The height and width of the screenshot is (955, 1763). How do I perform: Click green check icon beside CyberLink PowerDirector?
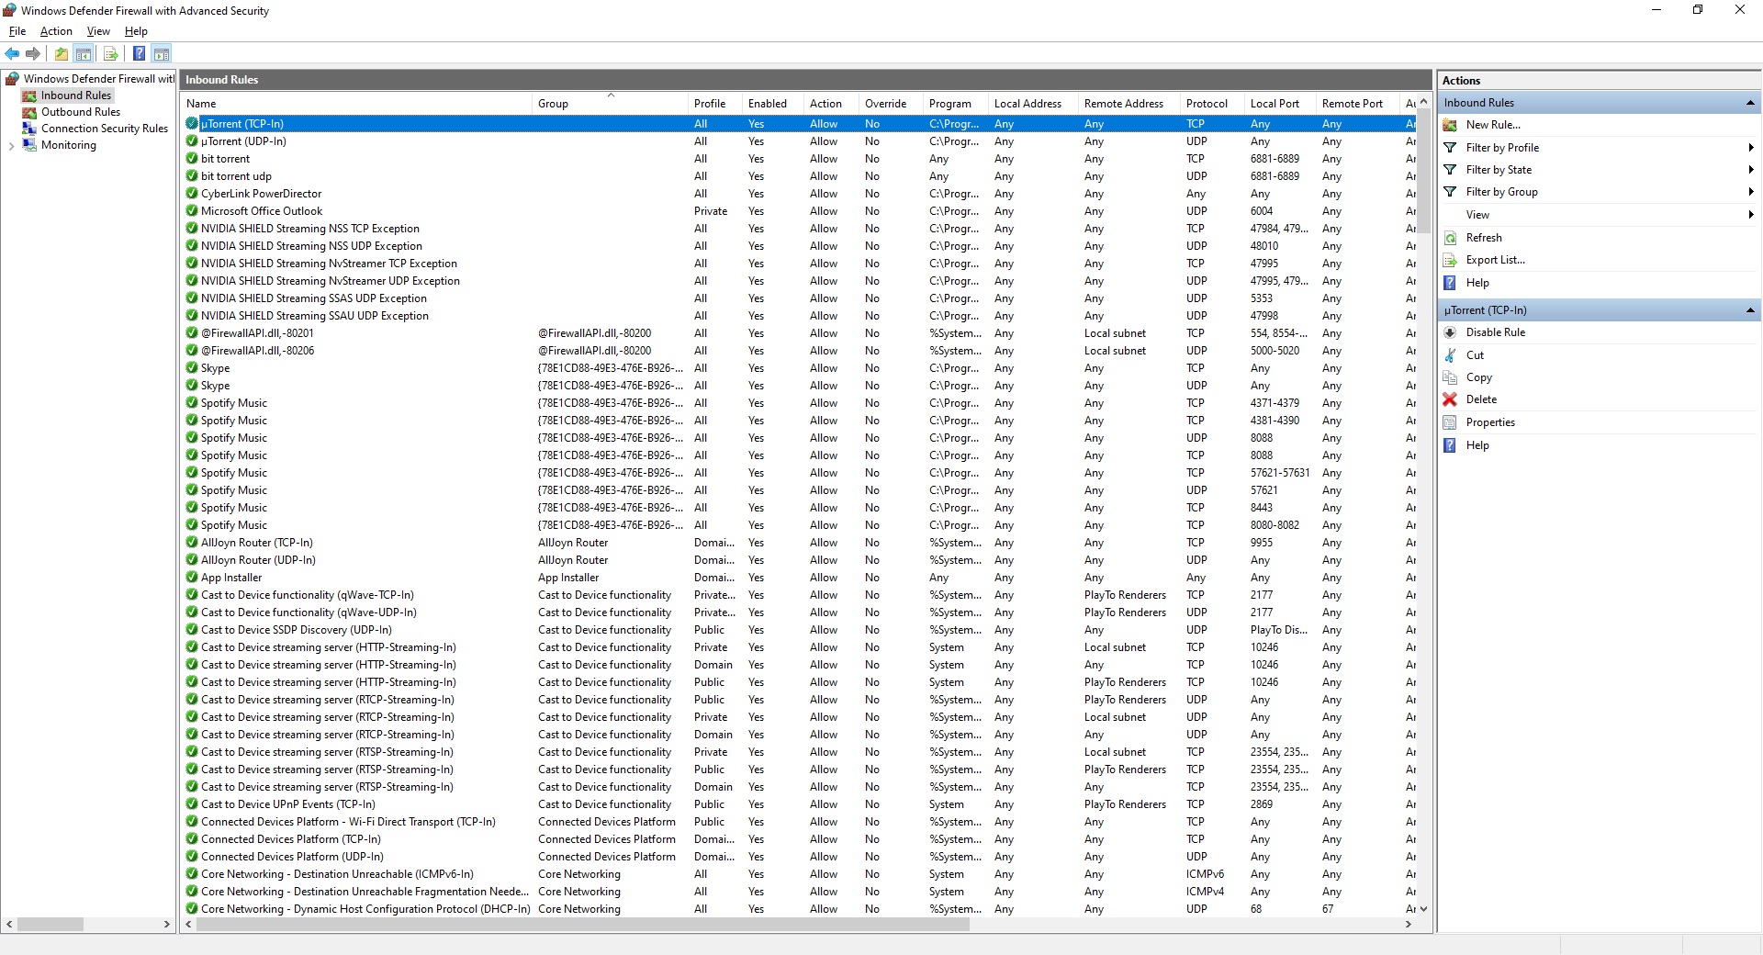(x=192, y=194)
